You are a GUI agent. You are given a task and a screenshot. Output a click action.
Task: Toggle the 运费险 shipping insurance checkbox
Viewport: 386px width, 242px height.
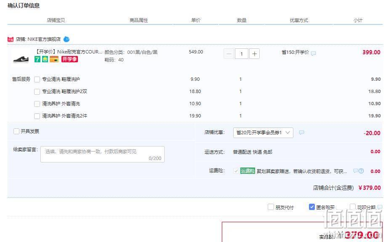[236, 171]
